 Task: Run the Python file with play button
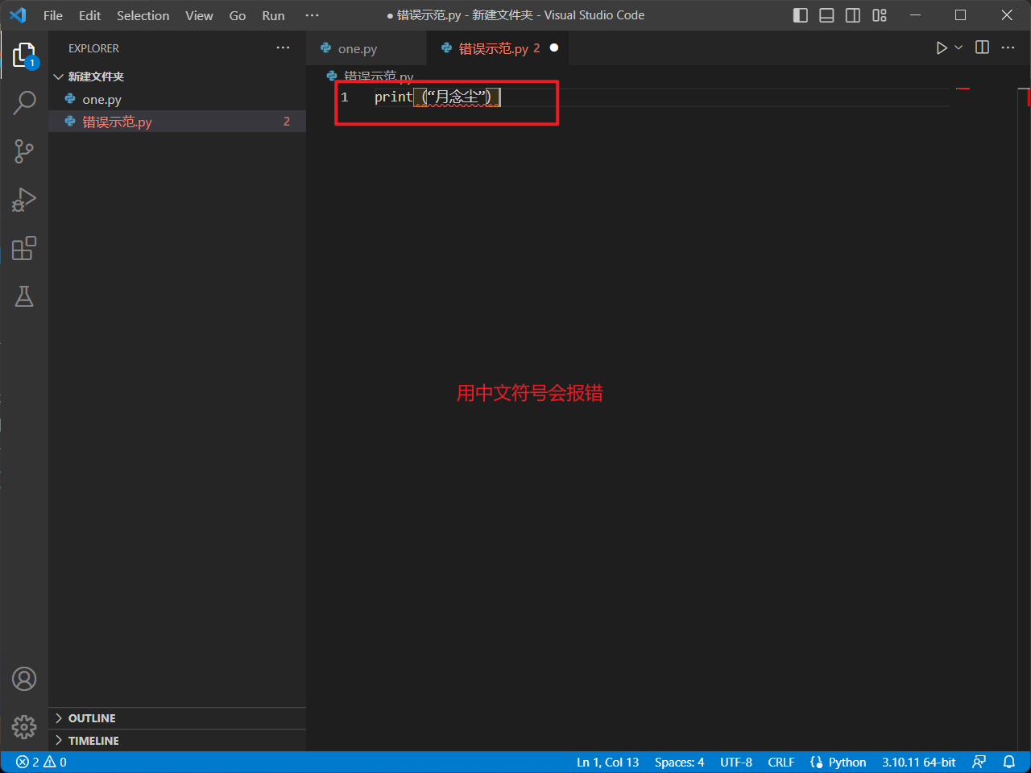click(x=941, y=48)
